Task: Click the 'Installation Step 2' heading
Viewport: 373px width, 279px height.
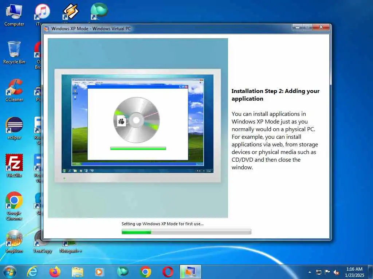Action: [x=275, y=95]
